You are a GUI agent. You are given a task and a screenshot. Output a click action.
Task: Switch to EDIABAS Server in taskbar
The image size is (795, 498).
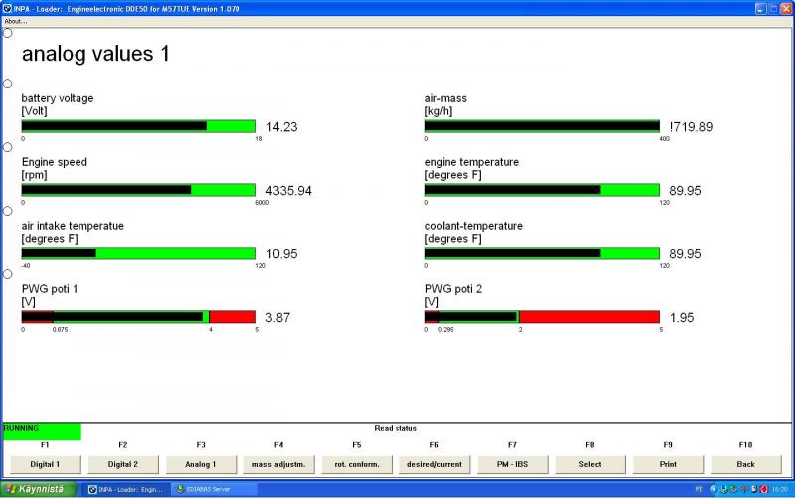point(214,489)
